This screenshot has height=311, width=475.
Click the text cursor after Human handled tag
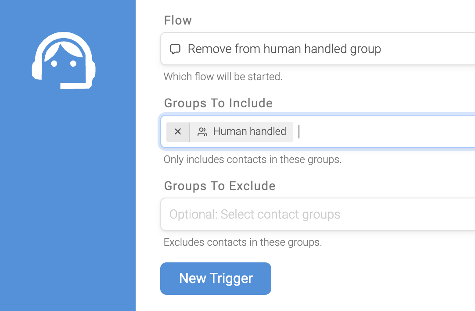click(299, 132)
